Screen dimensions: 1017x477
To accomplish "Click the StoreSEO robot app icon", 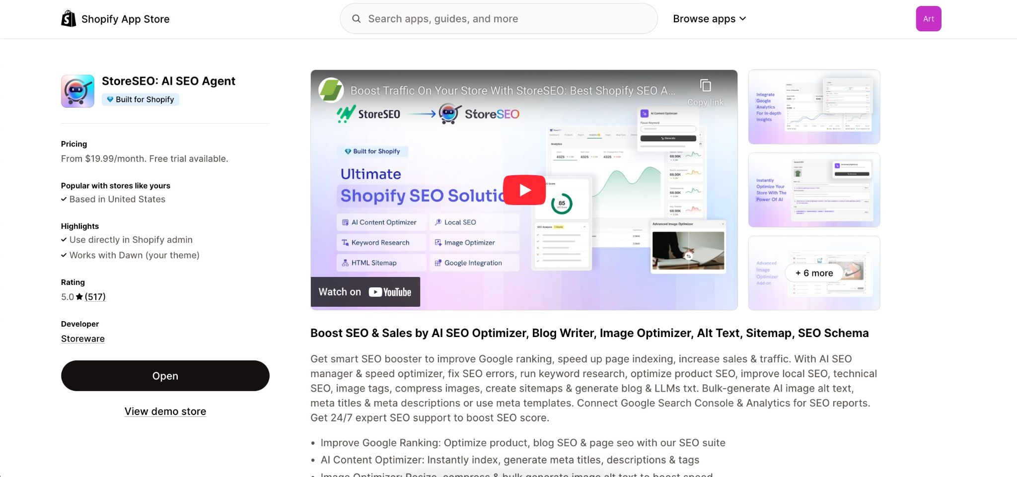I will (77, 91).
